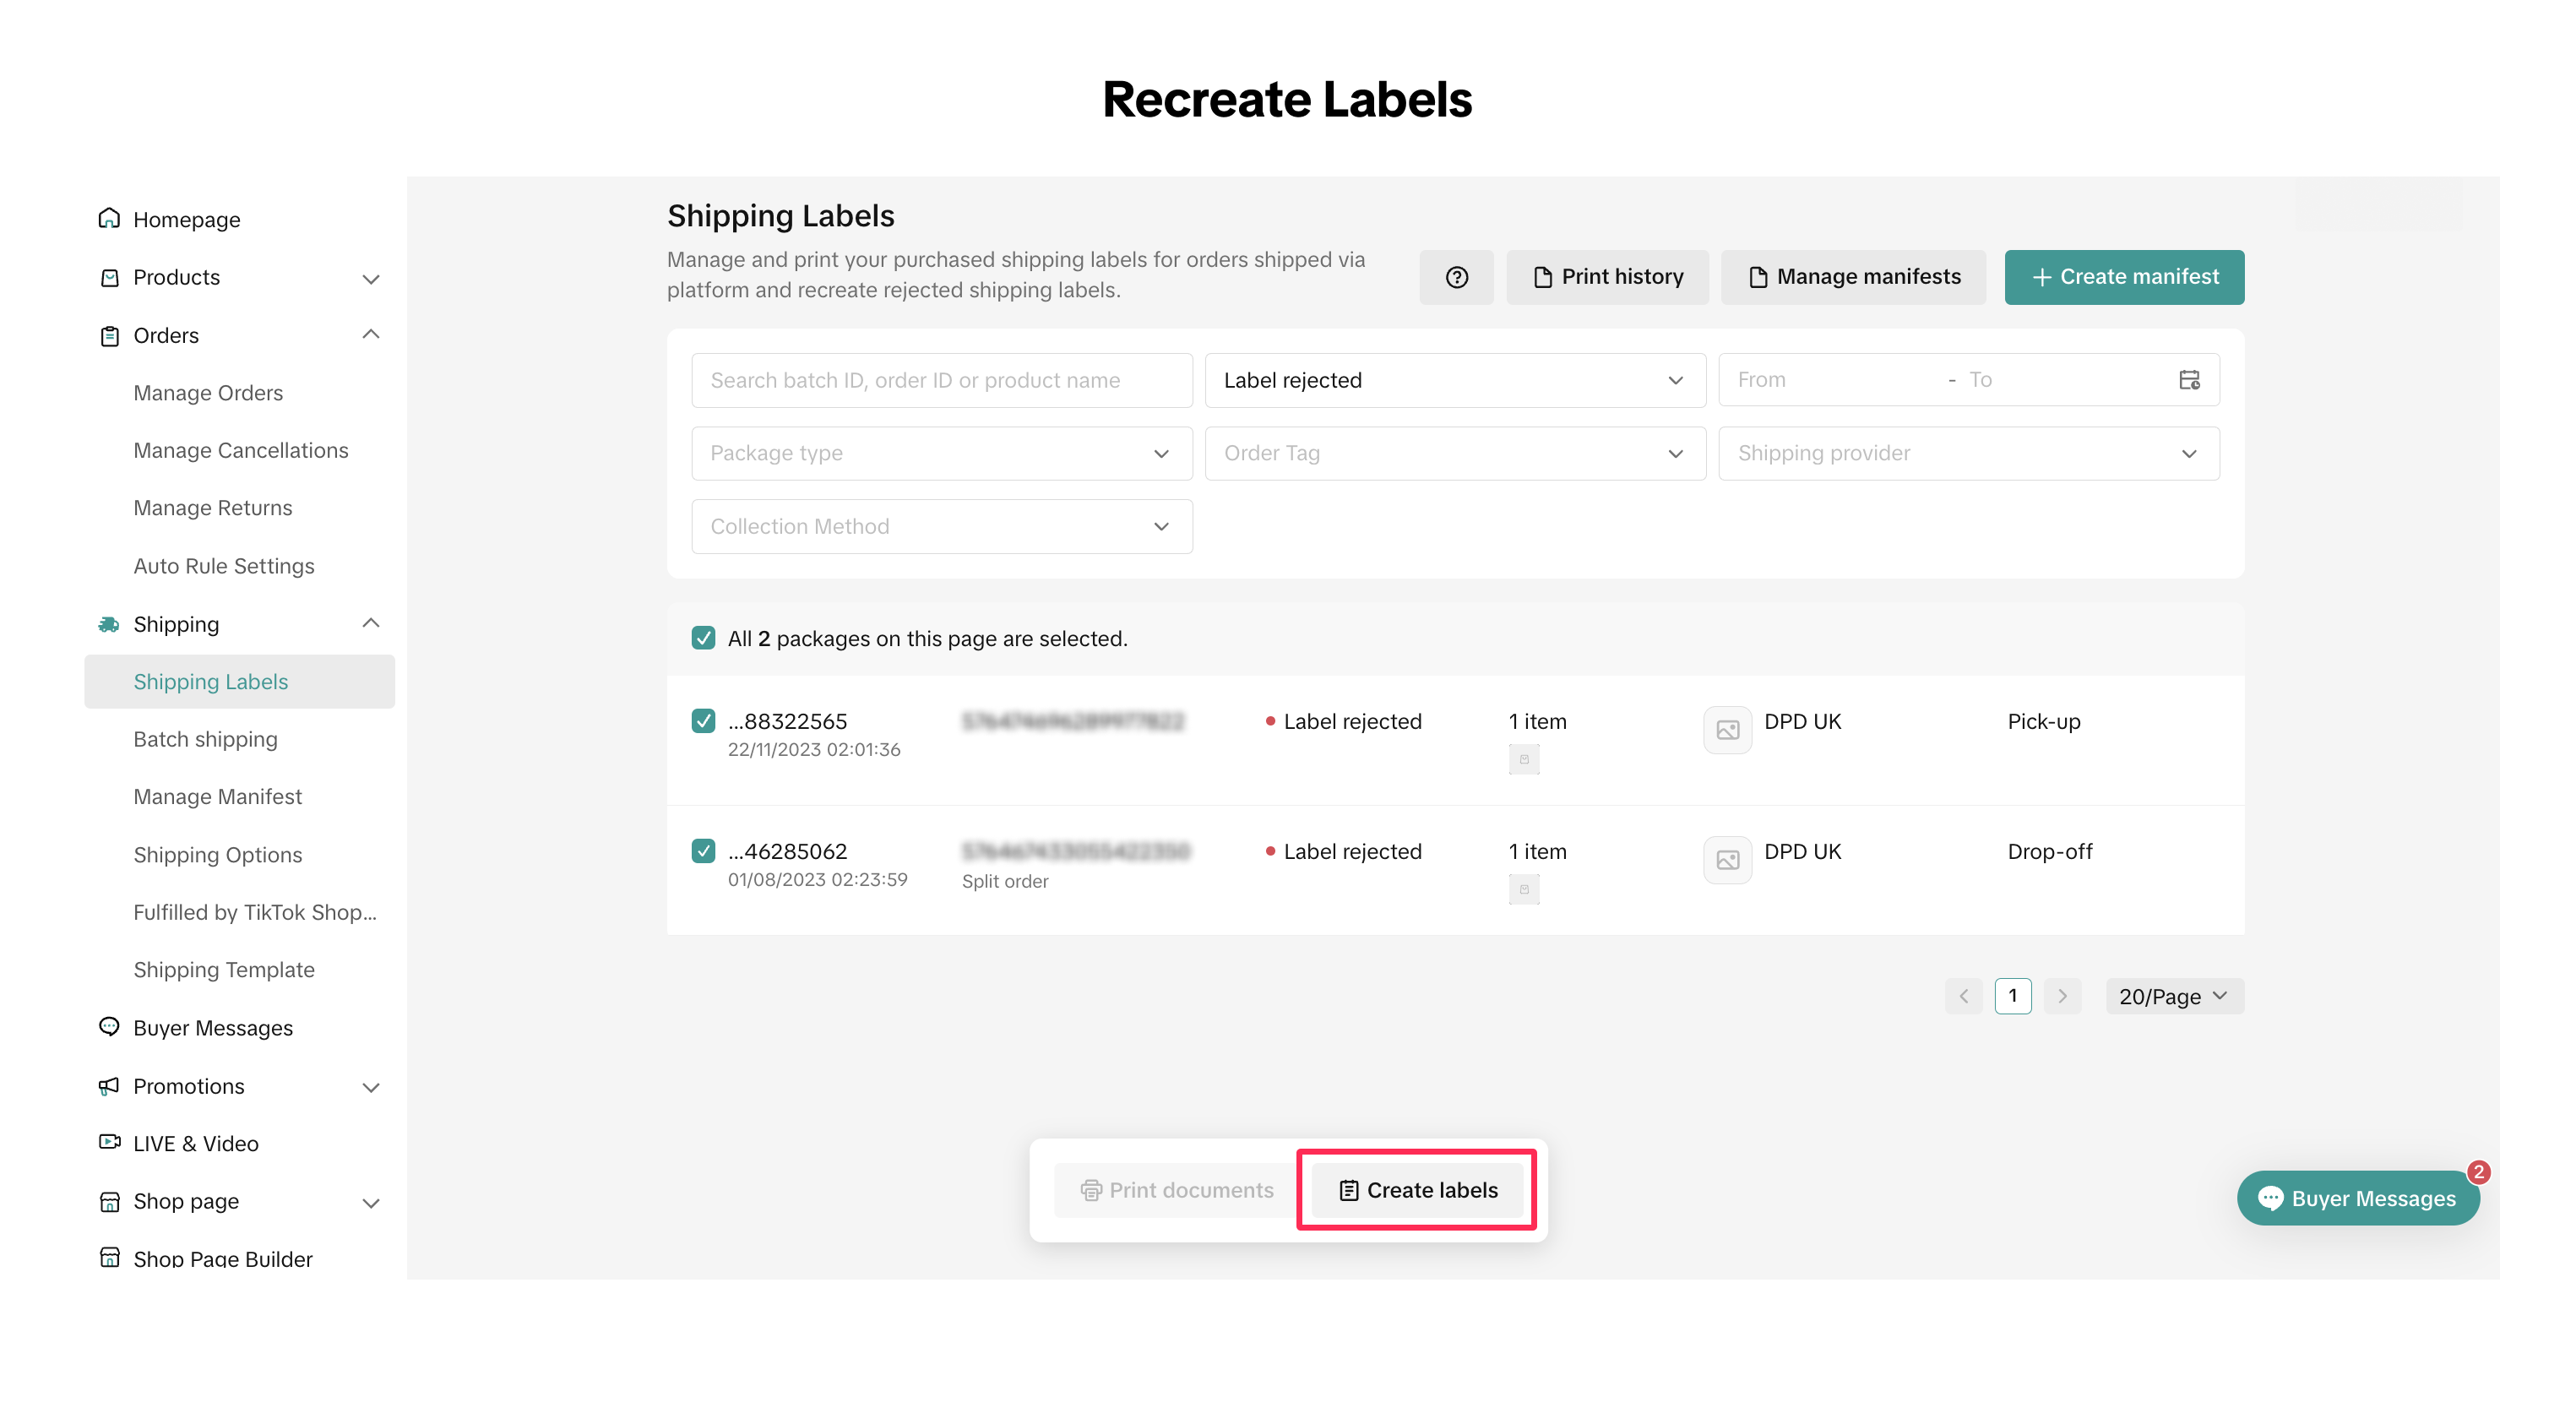Uncheck the select all packages checkbox

click(703, 638)
